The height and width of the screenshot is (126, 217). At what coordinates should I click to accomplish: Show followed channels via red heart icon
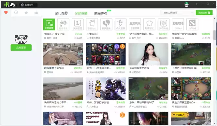coord(6,13)
